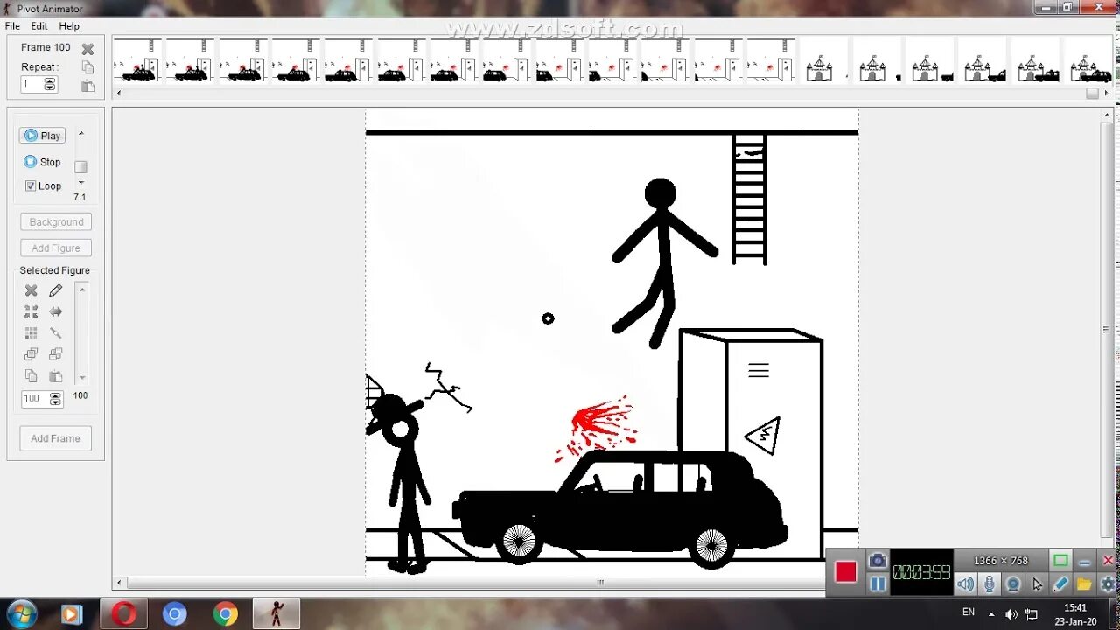Open the media player taskbar icon
1120x630 pixels.
click(72, 614)
